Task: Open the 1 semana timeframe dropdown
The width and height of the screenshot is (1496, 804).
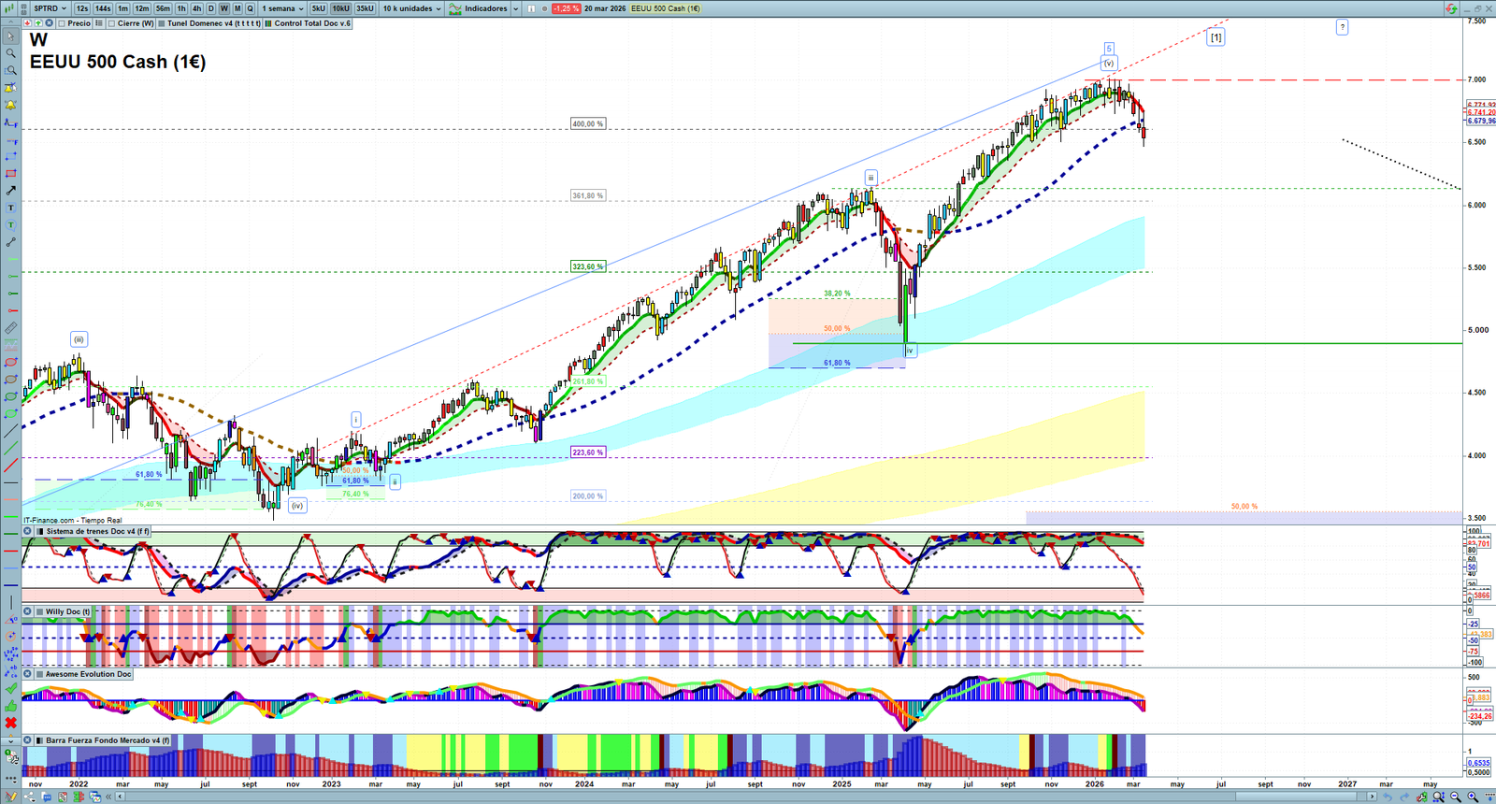Action: coord(282,8)
